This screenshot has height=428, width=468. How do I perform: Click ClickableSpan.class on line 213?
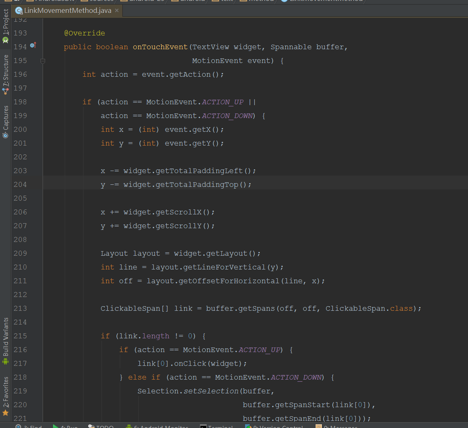coord(369,308)
